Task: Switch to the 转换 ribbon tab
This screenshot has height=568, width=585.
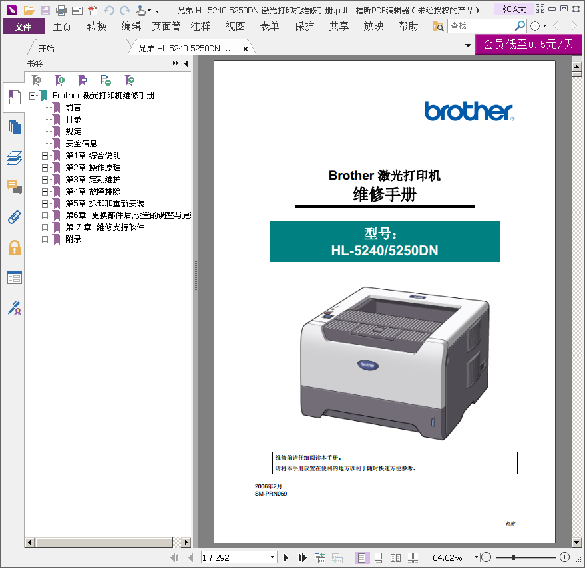Action: 97,26
